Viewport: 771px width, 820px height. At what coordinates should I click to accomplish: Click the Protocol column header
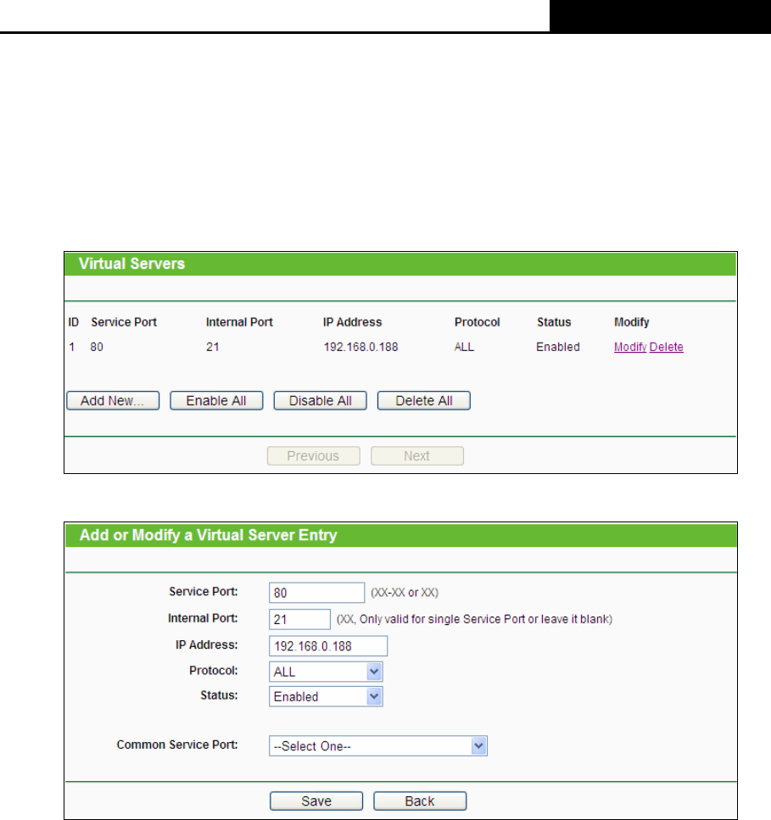(477, 322)
